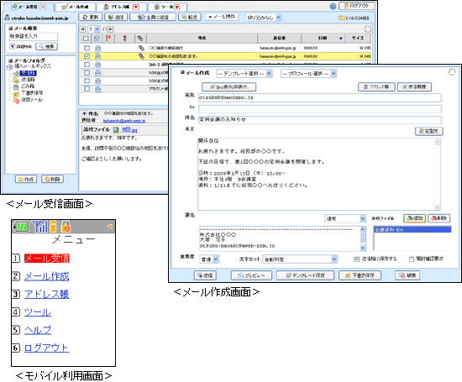The width and height of the screenshot is (462, 382).
Task: Click the envelope icon in the Info row
Action: click(x=97, y=64)
